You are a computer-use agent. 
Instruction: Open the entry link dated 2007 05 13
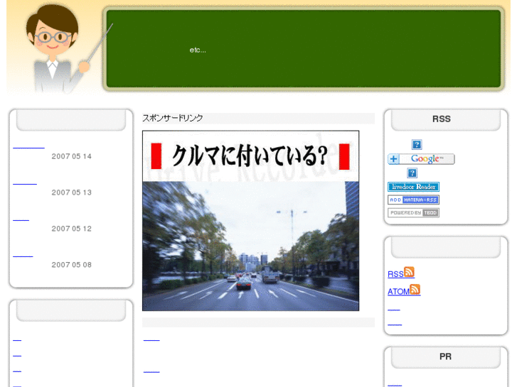pyautogui.click(x=25, y=182)
